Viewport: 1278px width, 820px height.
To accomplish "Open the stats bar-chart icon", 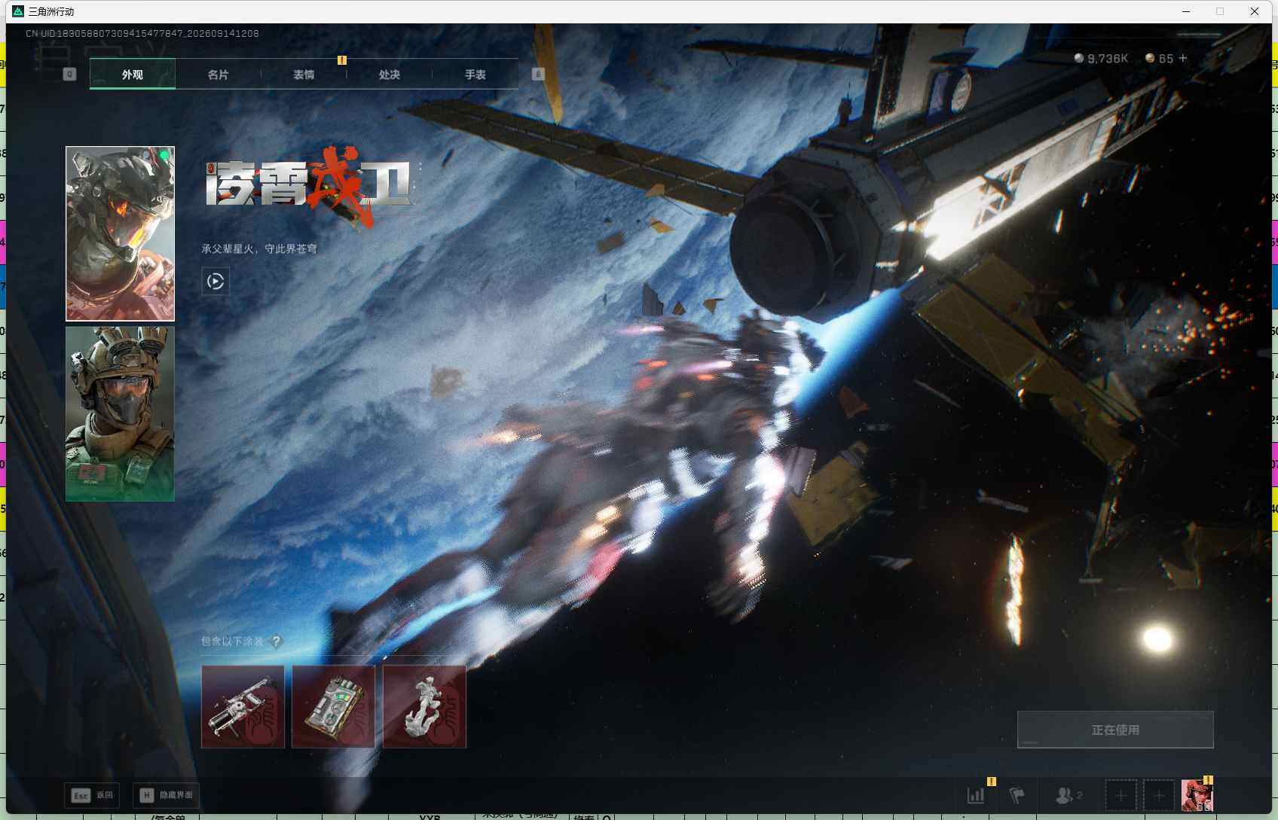I will [976, 795].
